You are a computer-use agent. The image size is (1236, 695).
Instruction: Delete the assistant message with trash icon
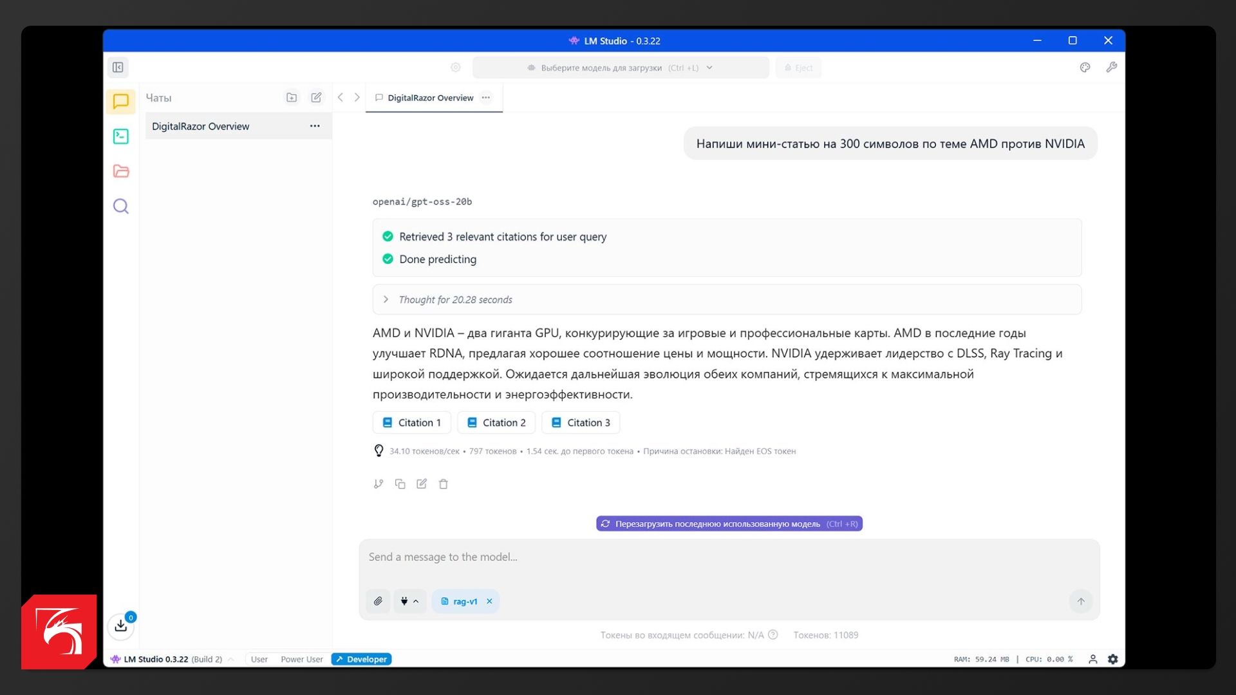coord(444,484)
